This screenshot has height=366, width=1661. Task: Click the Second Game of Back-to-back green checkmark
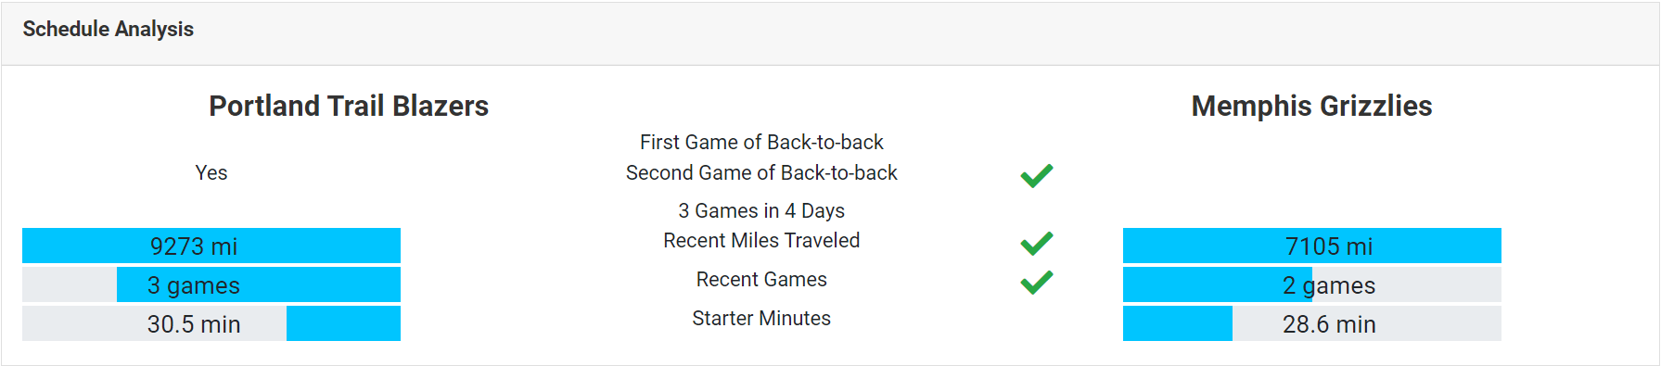click(1037, 175)
